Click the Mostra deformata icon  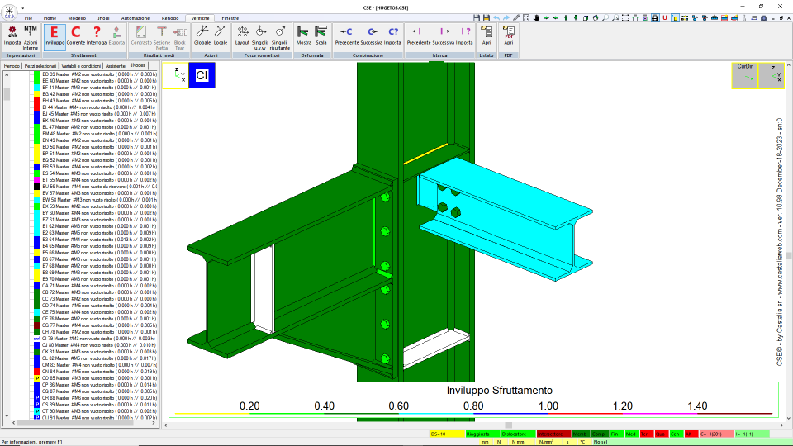(303, 36)
